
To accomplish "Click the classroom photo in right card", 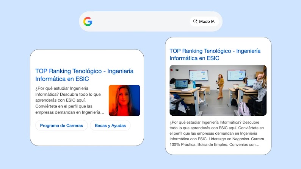I will 218,90.
